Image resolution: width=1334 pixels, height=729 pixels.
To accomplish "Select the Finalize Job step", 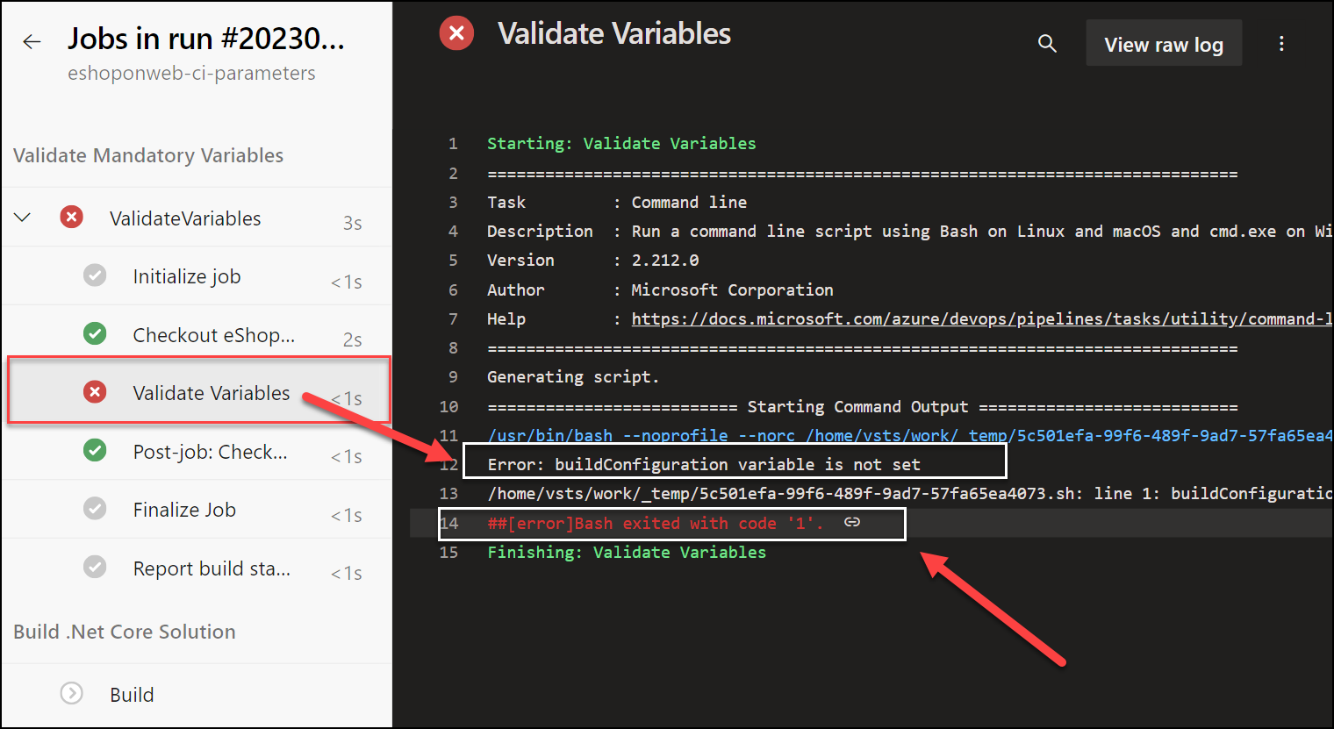I will [x=197, y=509].
